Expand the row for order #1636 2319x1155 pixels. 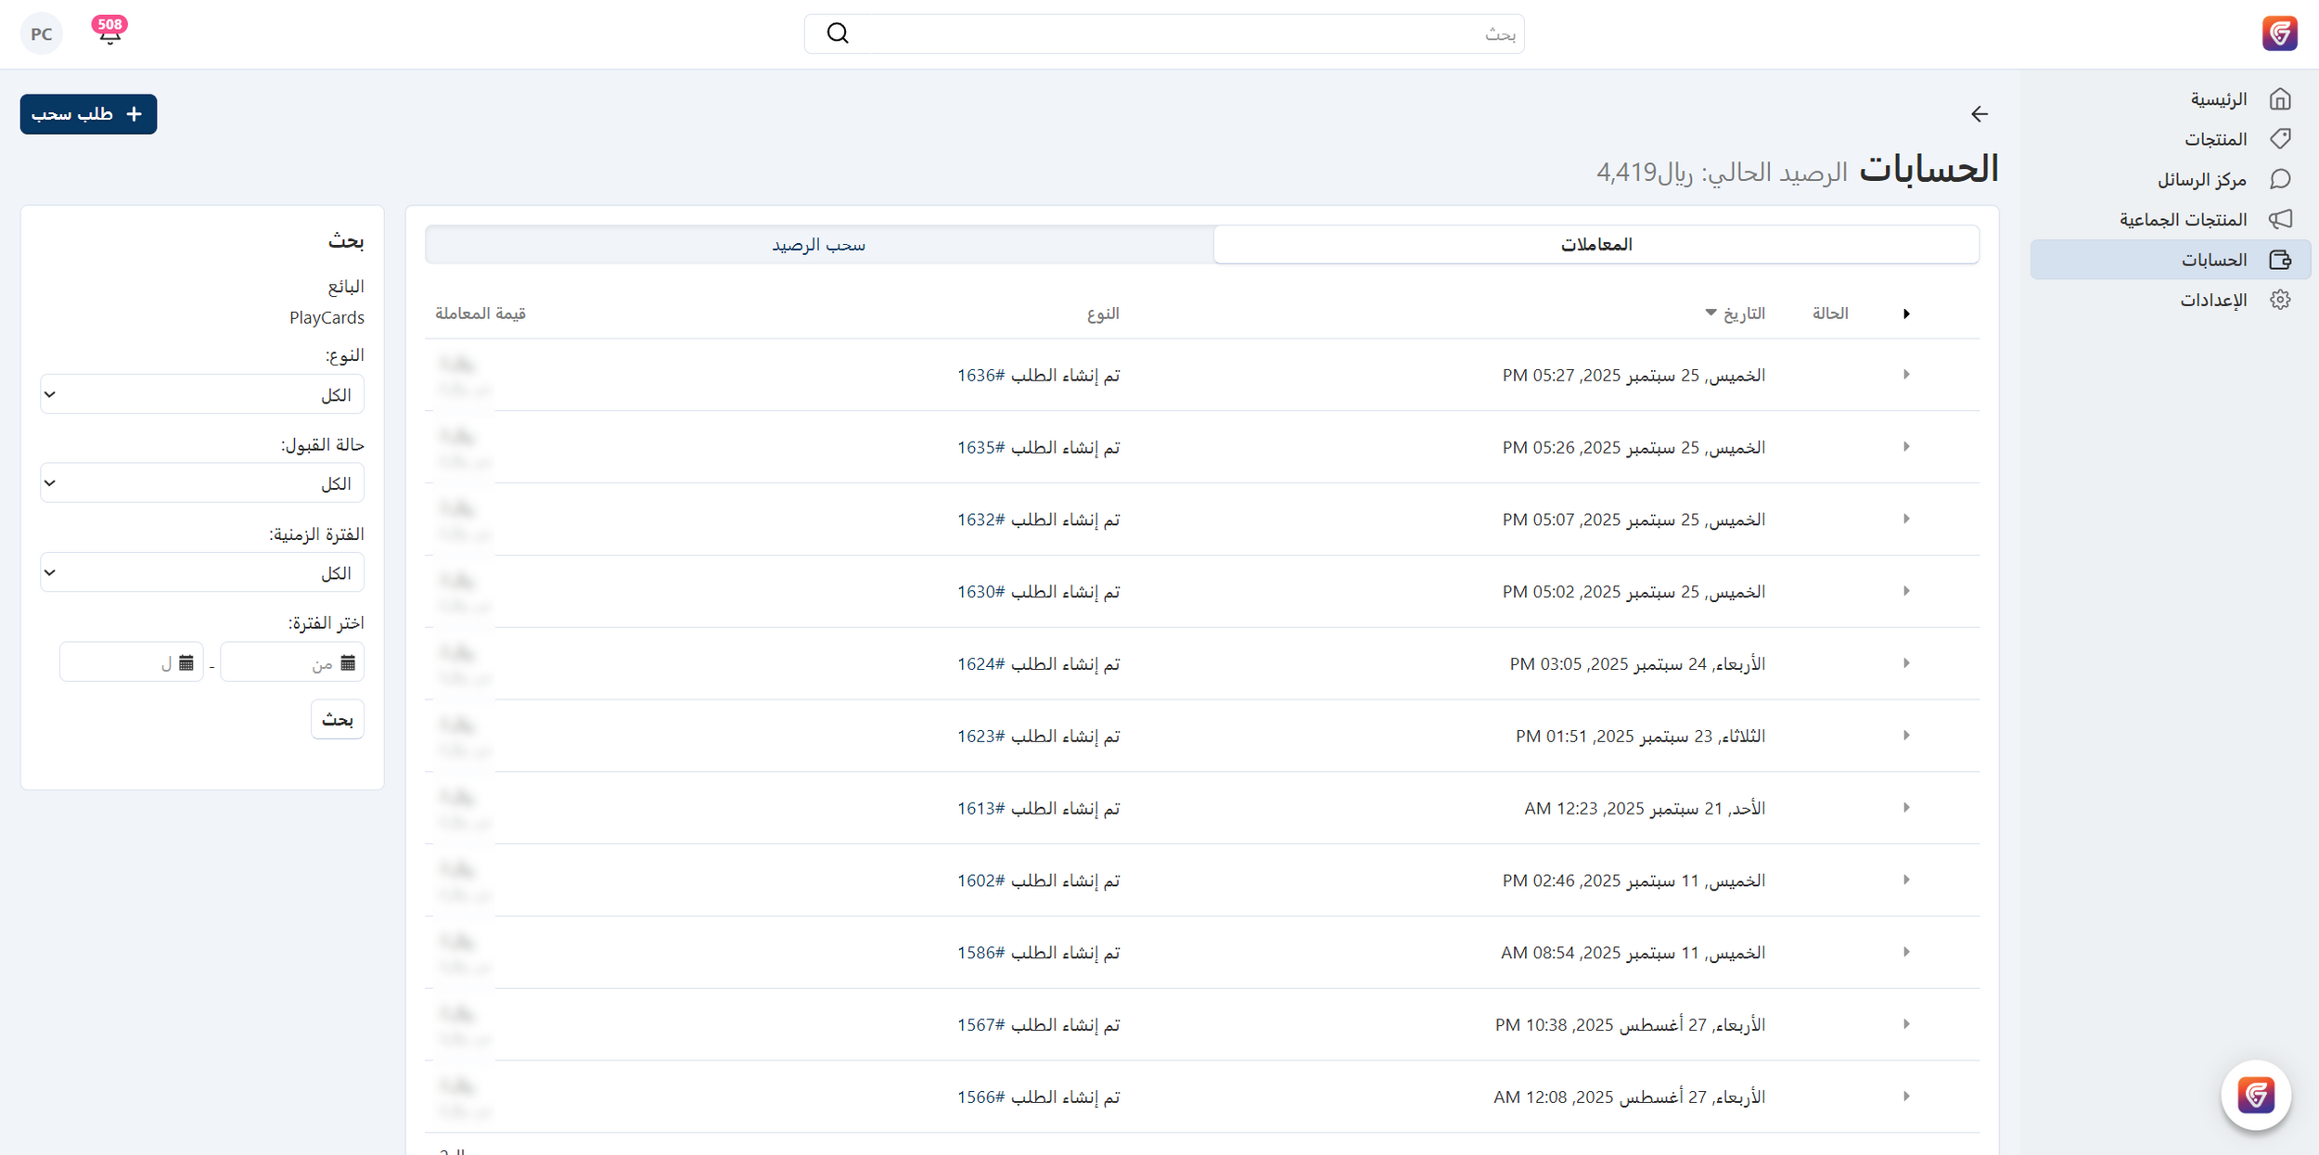pos(1906,375)
